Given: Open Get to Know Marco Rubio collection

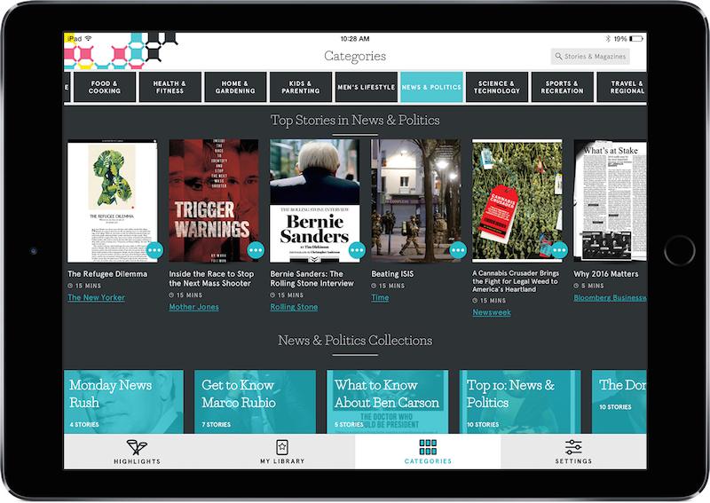Looking at the screenshot, I should point(255,402).
